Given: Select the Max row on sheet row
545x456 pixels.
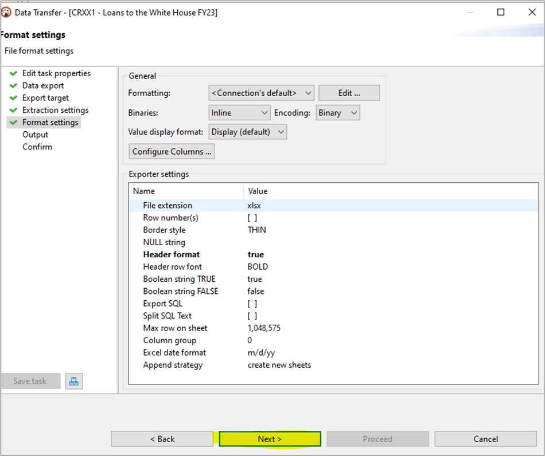Looking at the screenshot, I should [x=334, y=328].
